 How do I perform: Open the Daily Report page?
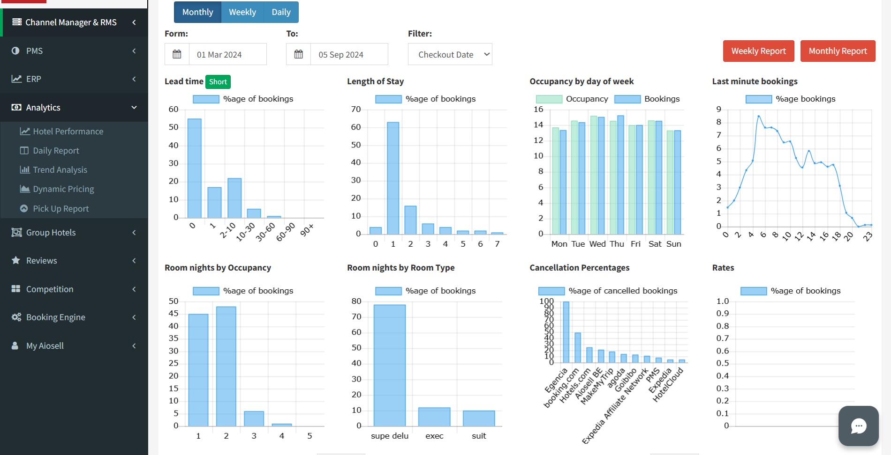56,150
